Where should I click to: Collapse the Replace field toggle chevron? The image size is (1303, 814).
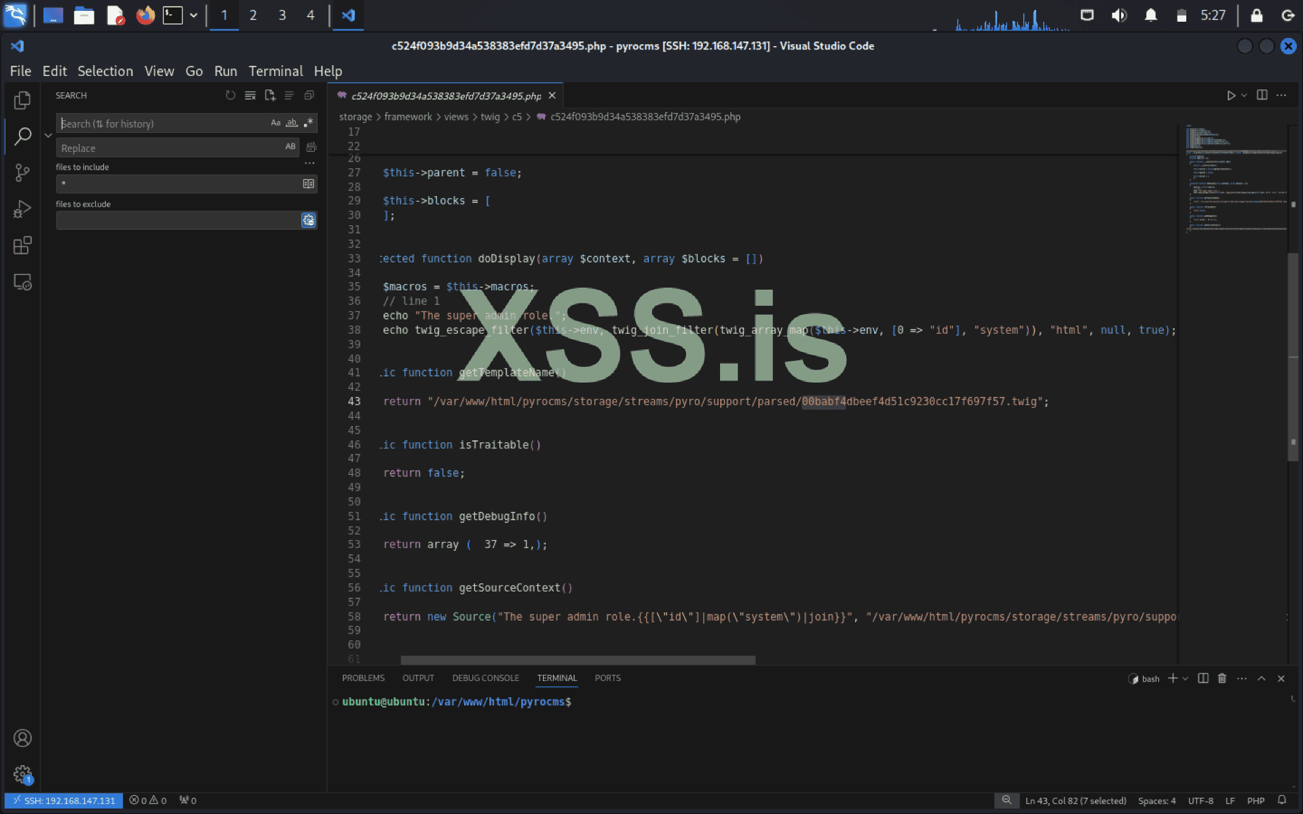(x=48, y=136)
